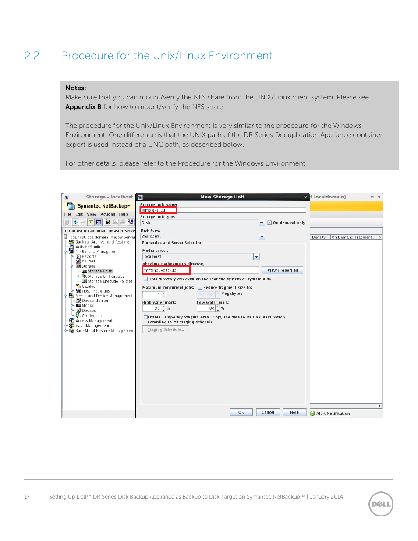This screenshot has width=418, height=541.
Task: Click the Maximum concurrent jobs stepper
Action: pos(163,295)
